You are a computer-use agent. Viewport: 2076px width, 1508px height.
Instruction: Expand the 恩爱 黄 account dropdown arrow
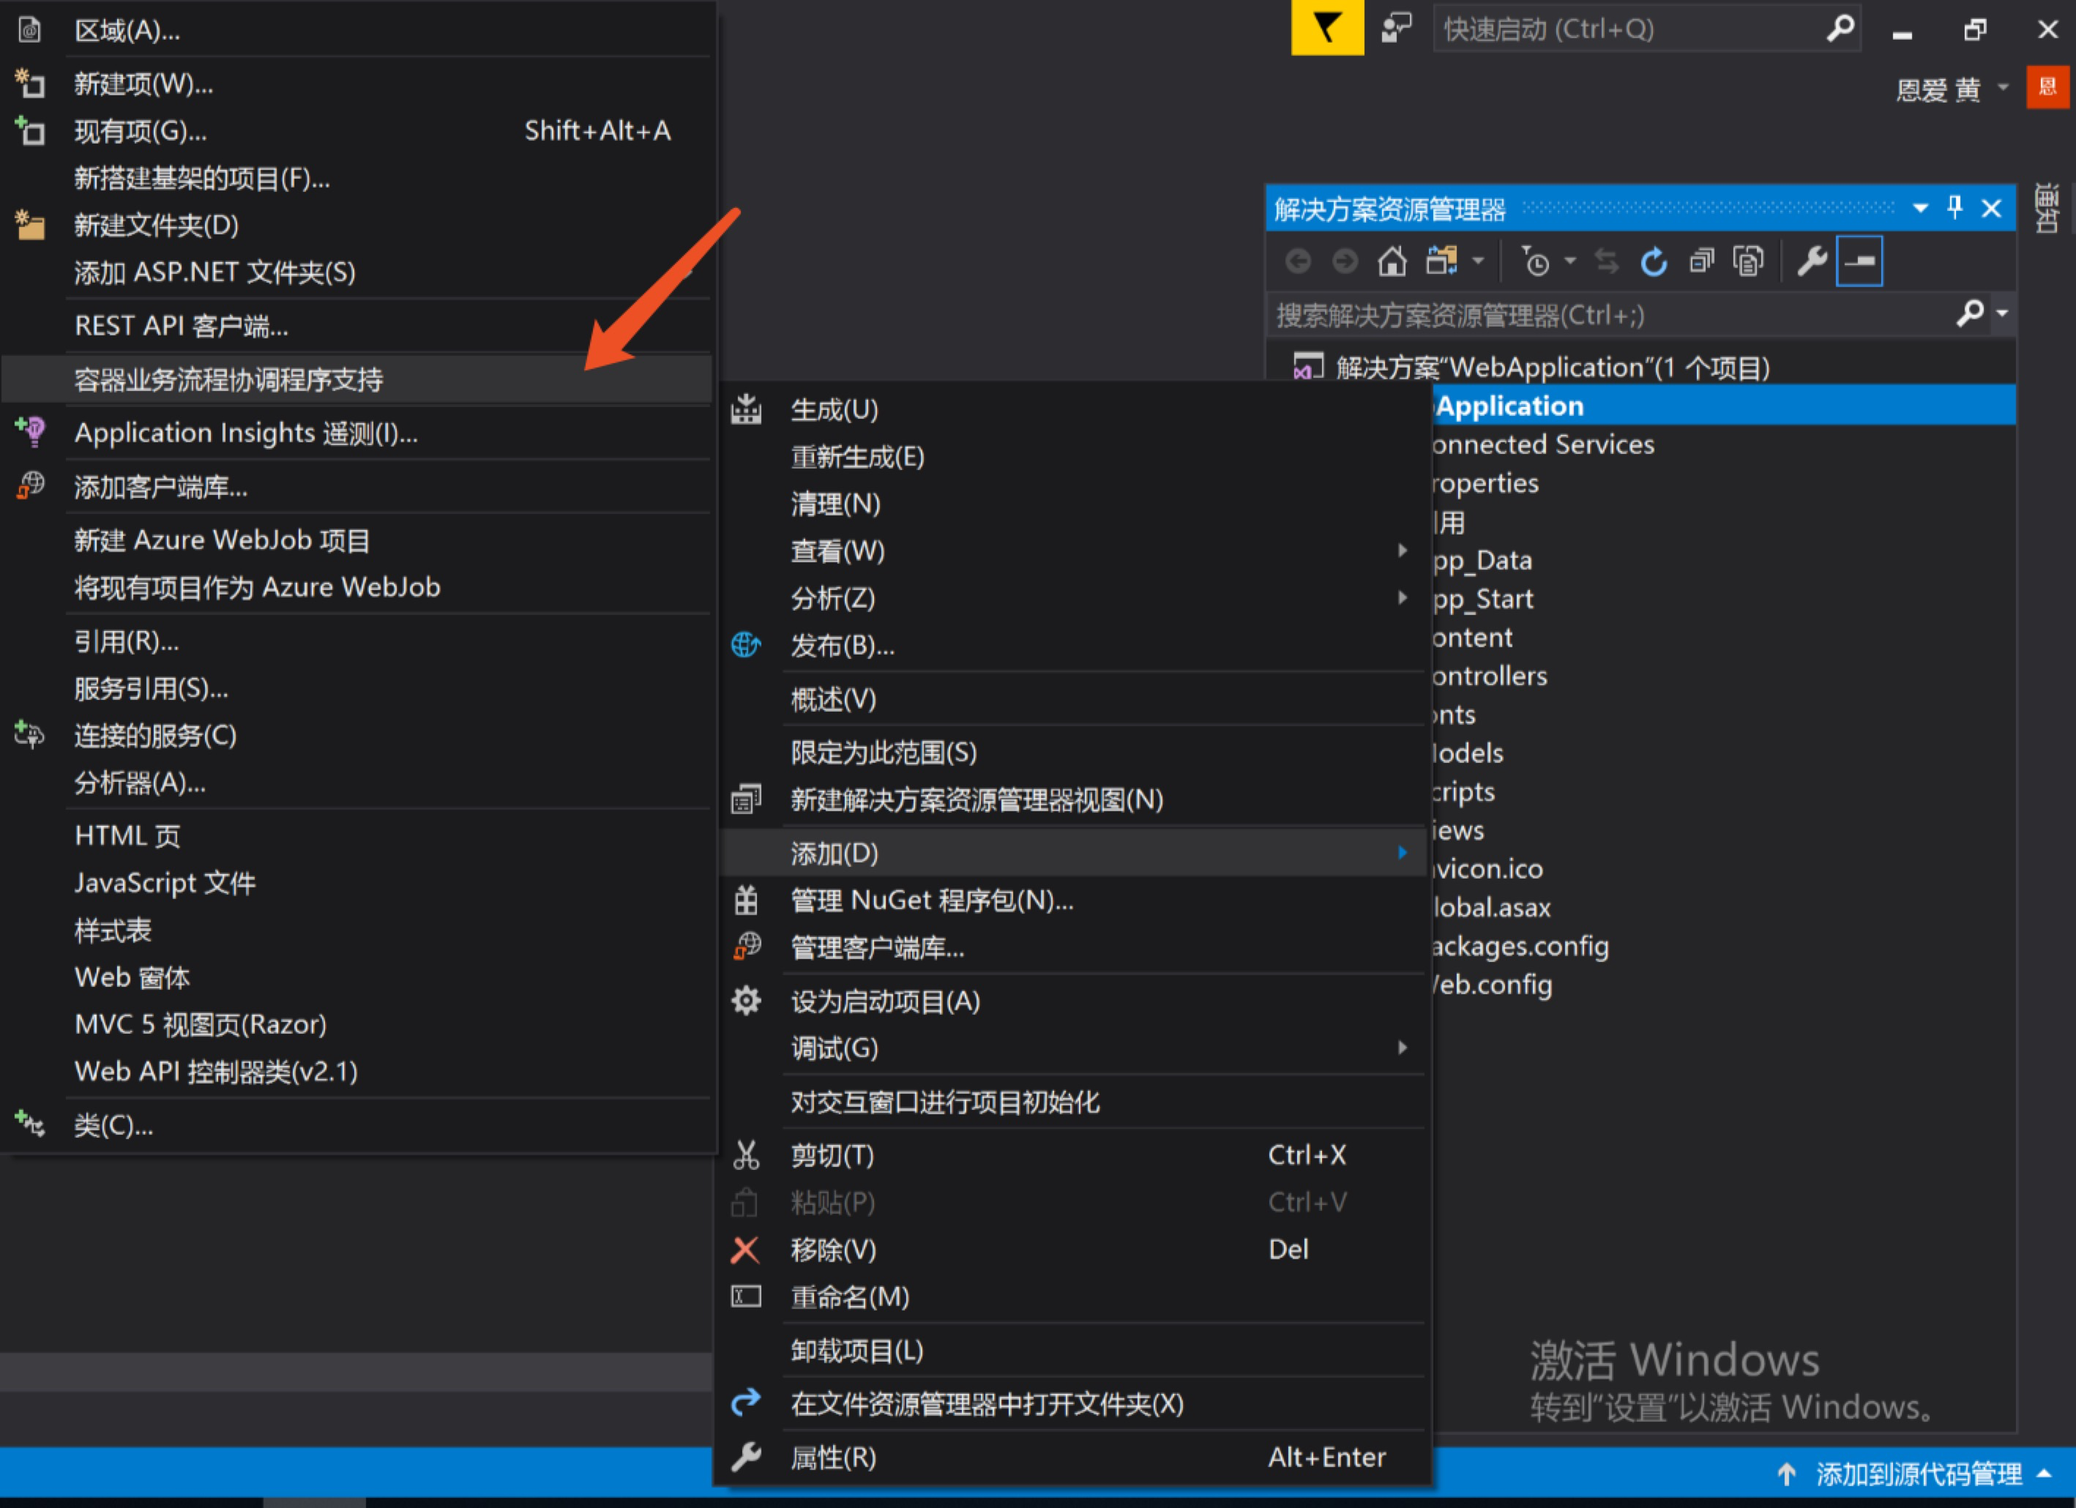(x=2003, y=88)
